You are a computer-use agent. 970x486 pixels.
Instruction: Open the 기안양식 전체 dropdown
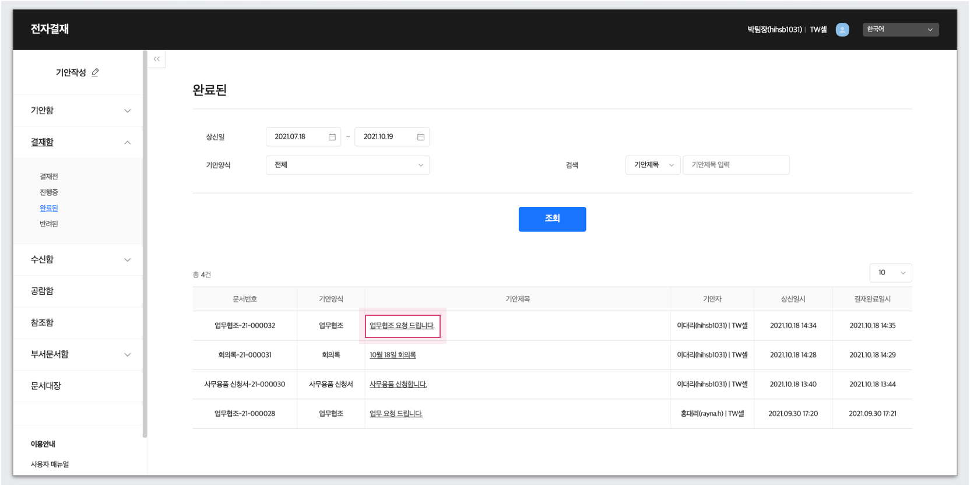[347, 165]
